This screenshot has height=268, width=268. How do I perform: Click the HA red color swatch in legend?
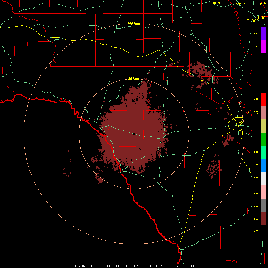pos(263,99)
